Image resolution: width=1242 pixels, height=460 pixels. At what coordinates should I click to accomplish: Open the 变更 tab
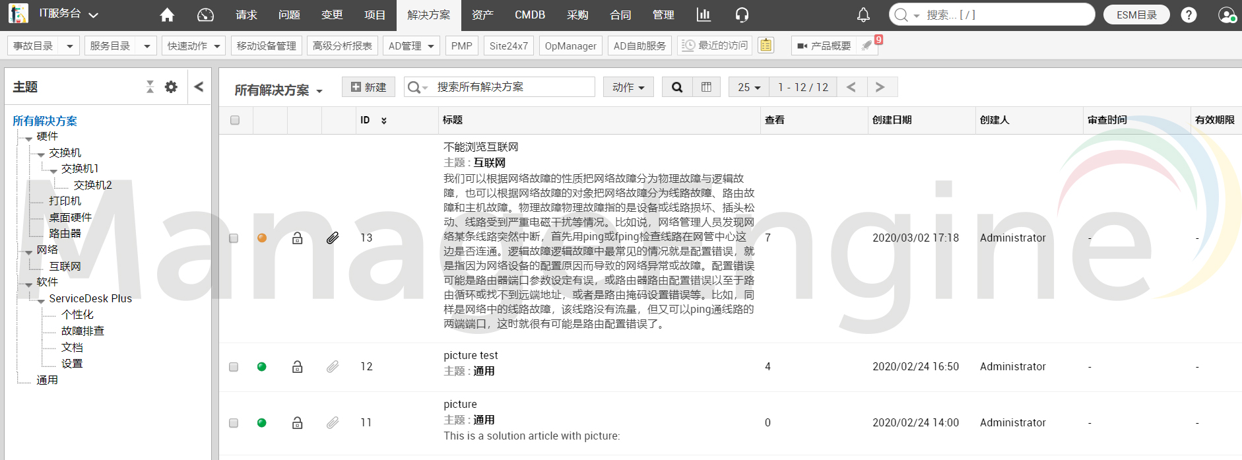(332, 15)
